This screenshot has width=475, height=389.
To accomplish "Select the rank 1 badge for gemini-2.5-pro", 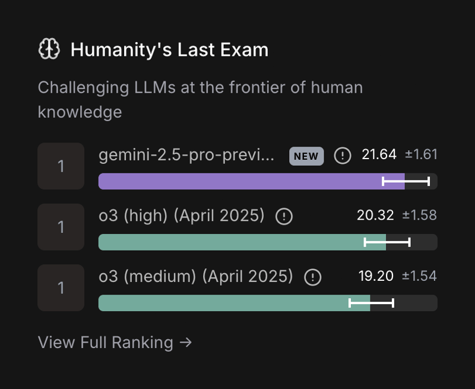I will point(61,166).
